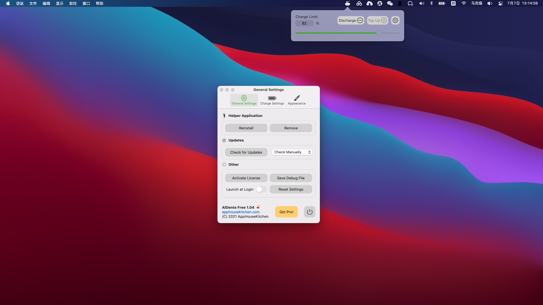Click the WeChat menu bar icon

(x=390, y=3)
